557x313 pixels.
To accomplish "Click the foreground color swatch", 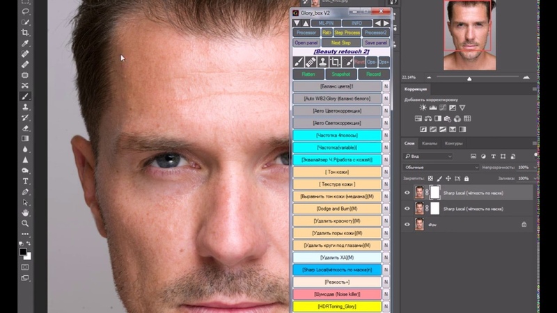I will (x=23, y=252).
